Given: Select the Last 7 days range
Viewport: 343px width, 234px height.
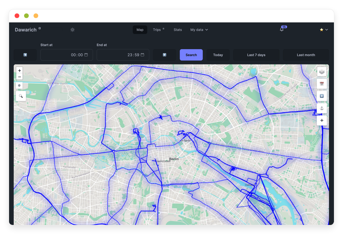Looking at the screenshot, I should coord(256,55).
